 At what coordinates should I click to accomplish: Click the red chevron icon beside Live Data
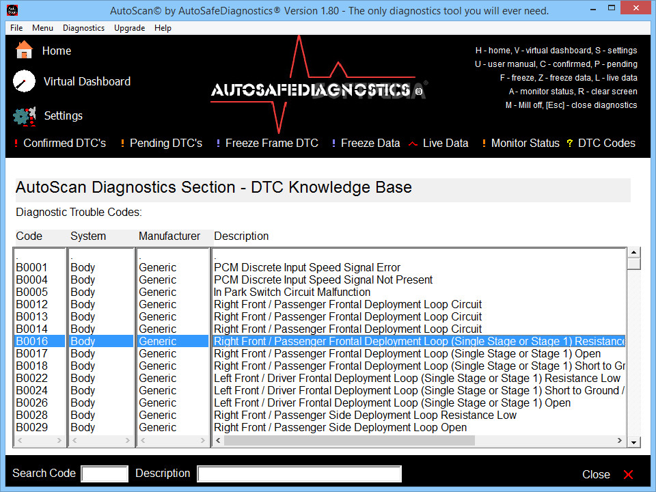413,143
